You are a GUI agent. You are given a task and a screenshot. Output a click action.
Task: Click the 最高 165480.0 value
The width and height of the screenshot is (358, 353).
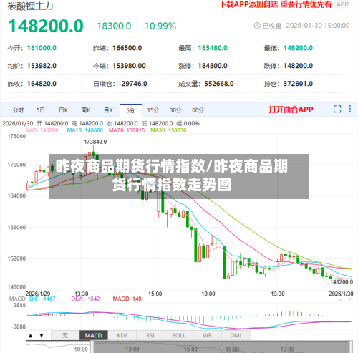click(213, 48)
